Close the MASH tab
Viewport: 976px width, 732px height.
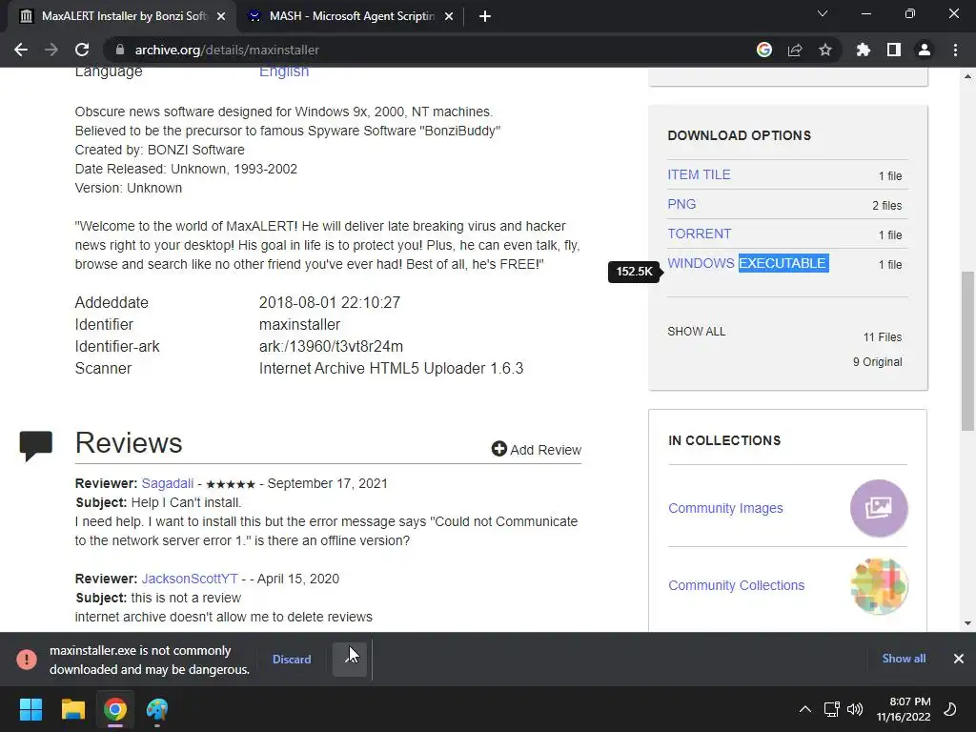449,17
